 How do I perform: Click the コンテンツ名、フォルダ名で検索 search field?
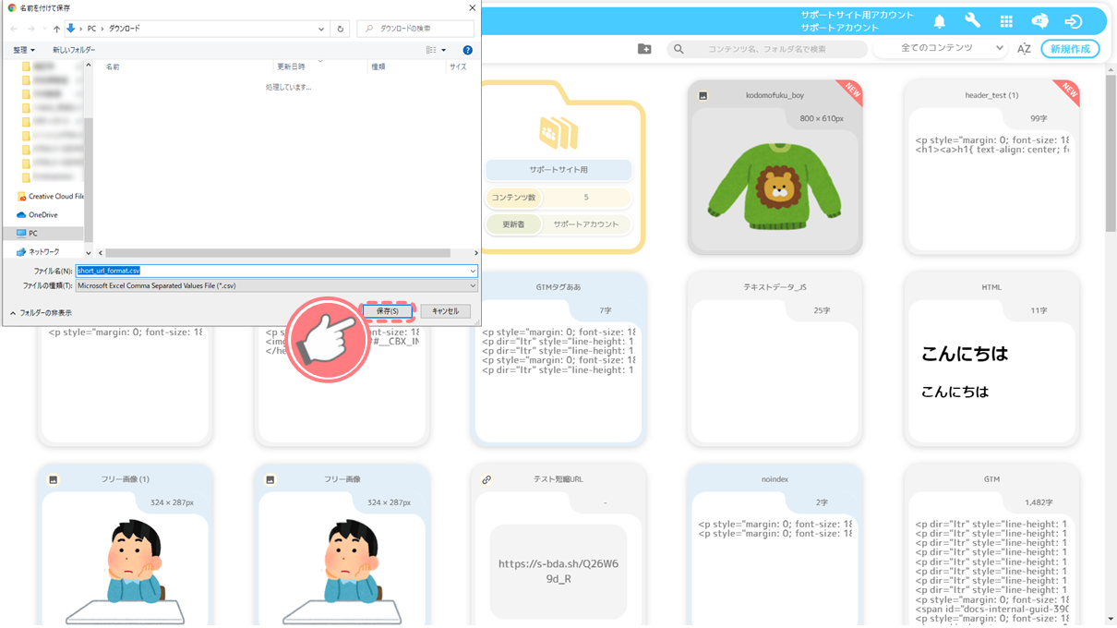(765, 49)
